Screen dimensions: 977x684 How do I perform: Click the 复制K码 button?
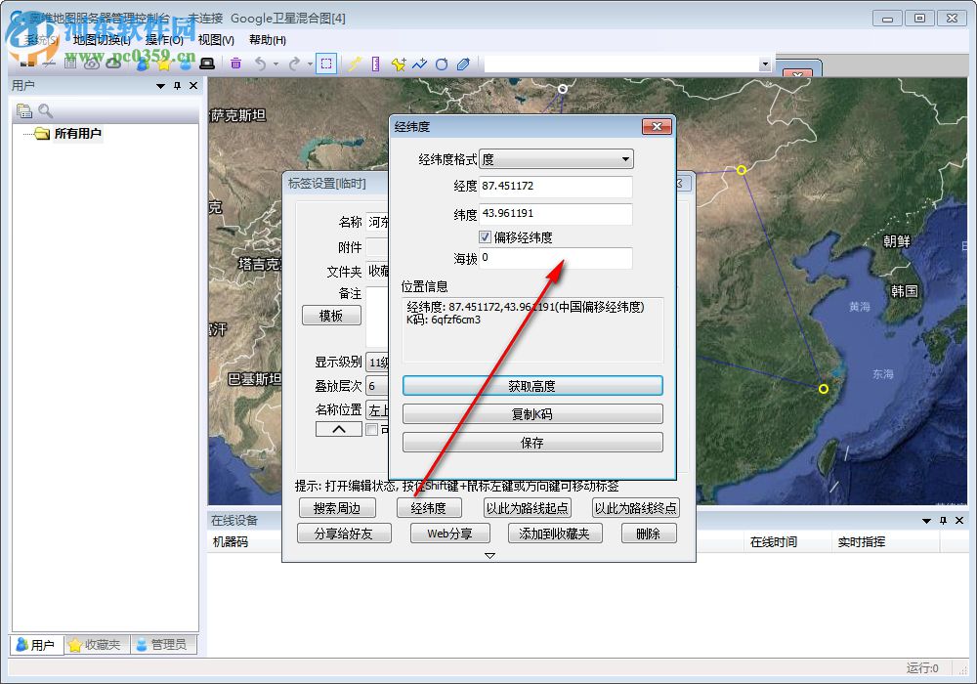point(532,414)
